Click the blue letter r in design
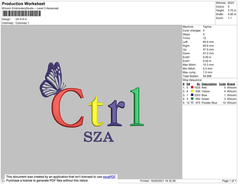This screenshot has height=184, width=238. 116,113
